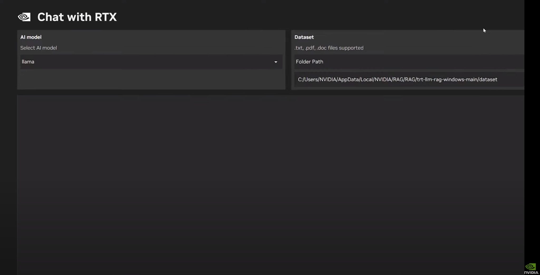
Task: Click the 'Chat with RTX' title text
Action: [x=77, y=17]
